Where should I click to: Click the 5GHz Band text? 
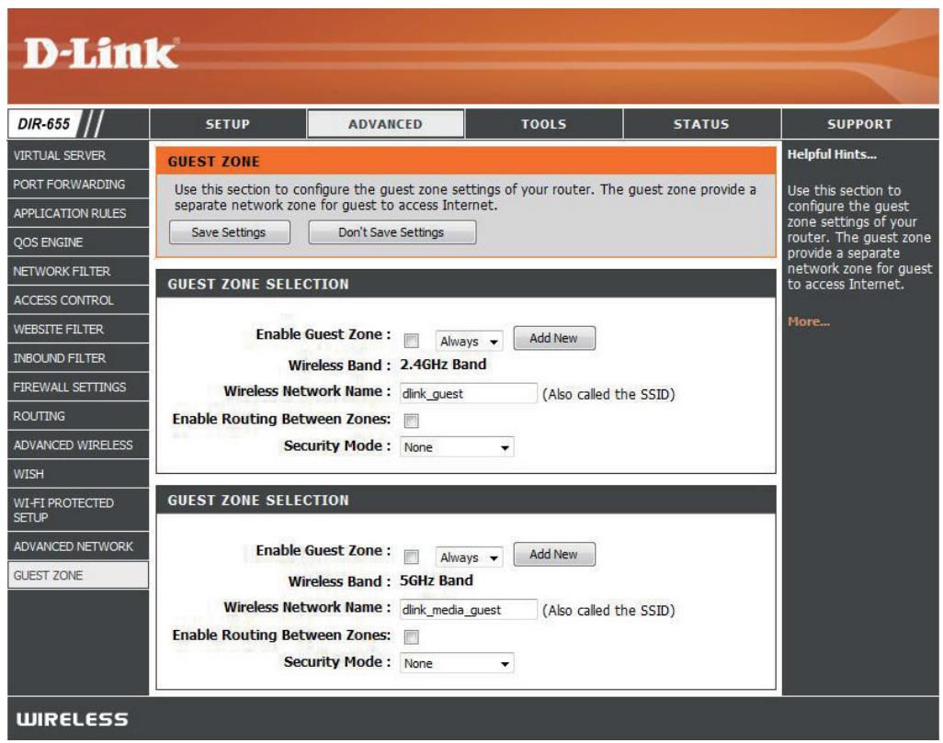coord(437,580)
